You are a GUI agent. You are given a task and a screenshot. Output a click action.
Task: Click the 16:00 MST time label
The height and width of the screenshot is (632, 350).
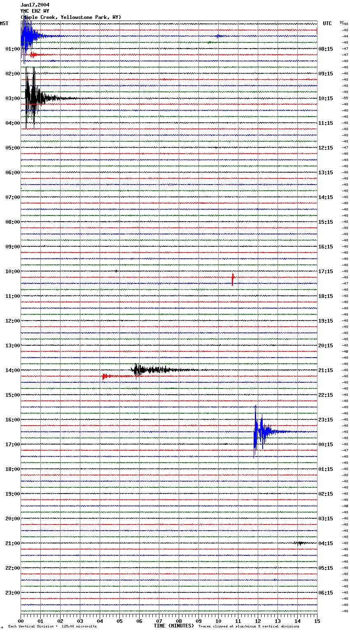coord(13,419)
